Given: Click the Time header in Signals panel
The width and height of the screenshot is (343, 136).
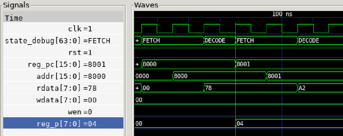Looking at the screenshot, I should pyautogui.click(x=63, y=17).
